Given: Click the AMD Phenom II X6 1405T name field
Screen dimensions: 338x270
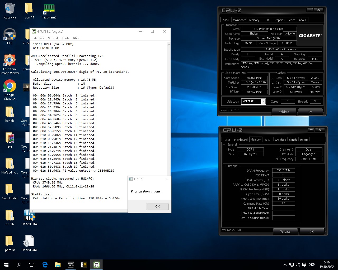Looking at the screenshot, I should 269,29.
